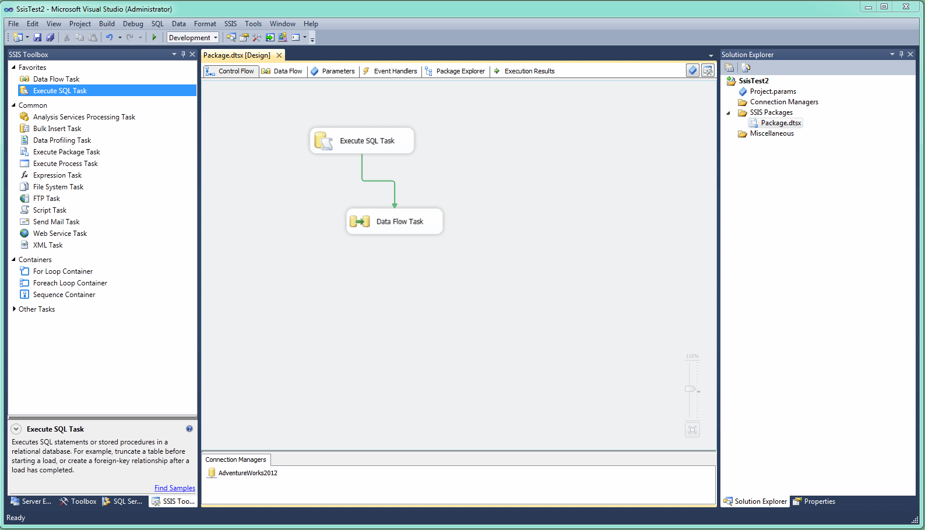Image resolution: width=925 pixels, height=530 pixels.
Task: Click the AdventureWorks2012 connection manager
Action: tap(242, 473)
